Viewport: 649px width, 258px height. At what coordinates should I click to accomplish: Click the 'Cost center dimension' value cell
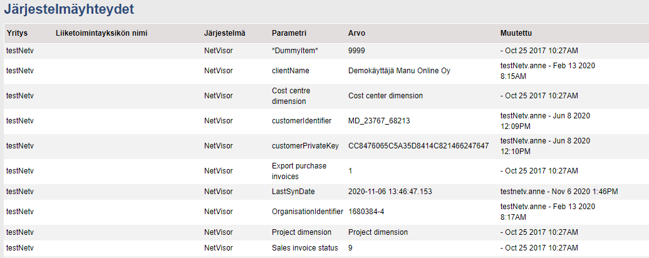pyautogui.click(x=385, y=96)
